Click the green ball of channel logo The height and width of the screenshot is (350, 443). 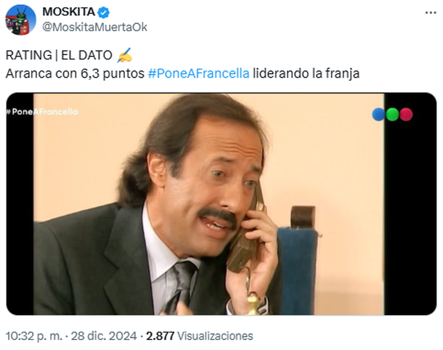pyautogui.click(x=392, y=115)
